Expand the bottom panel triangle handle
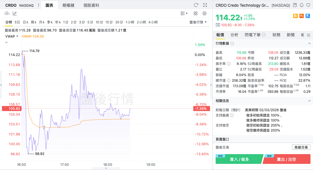The width and height of the screenshot is (313, 170). click(106, 168)
